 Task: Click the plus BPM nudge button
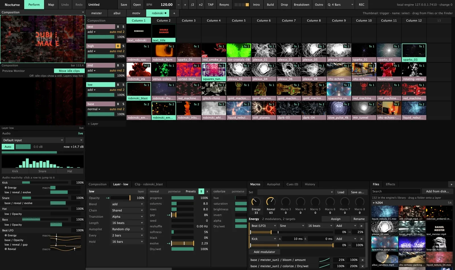click(185, 5)
